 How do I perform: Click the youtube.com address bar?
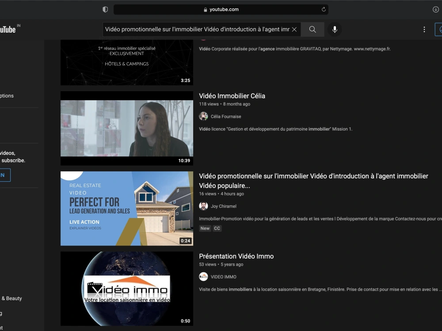point(221,9)
